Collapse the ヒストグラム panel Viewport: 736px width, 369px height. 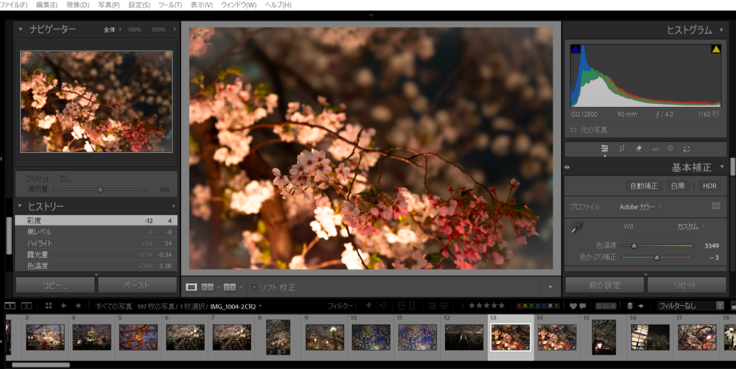click(x=722, y=30)
